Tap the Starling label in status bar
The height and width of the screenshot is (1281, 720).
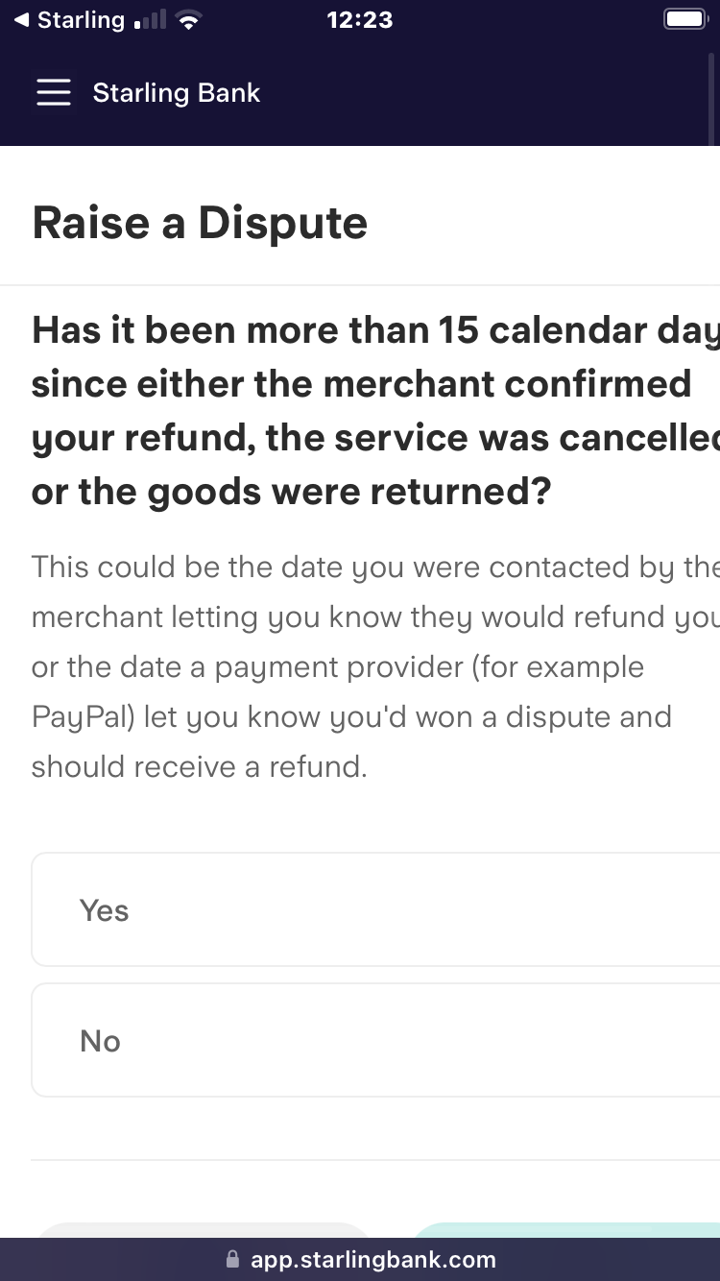[x=81, y=20]
